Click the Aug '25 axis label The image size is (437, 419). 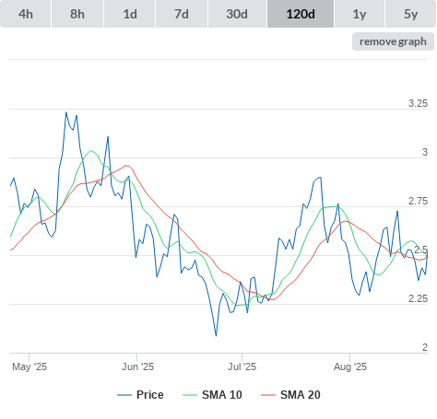[350, 367]
